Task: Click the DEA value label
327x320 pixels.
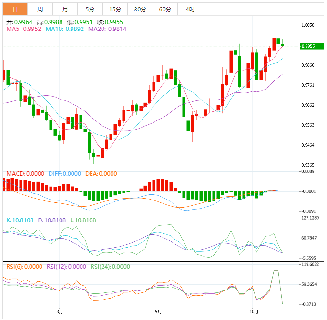Action: [101, 174]
